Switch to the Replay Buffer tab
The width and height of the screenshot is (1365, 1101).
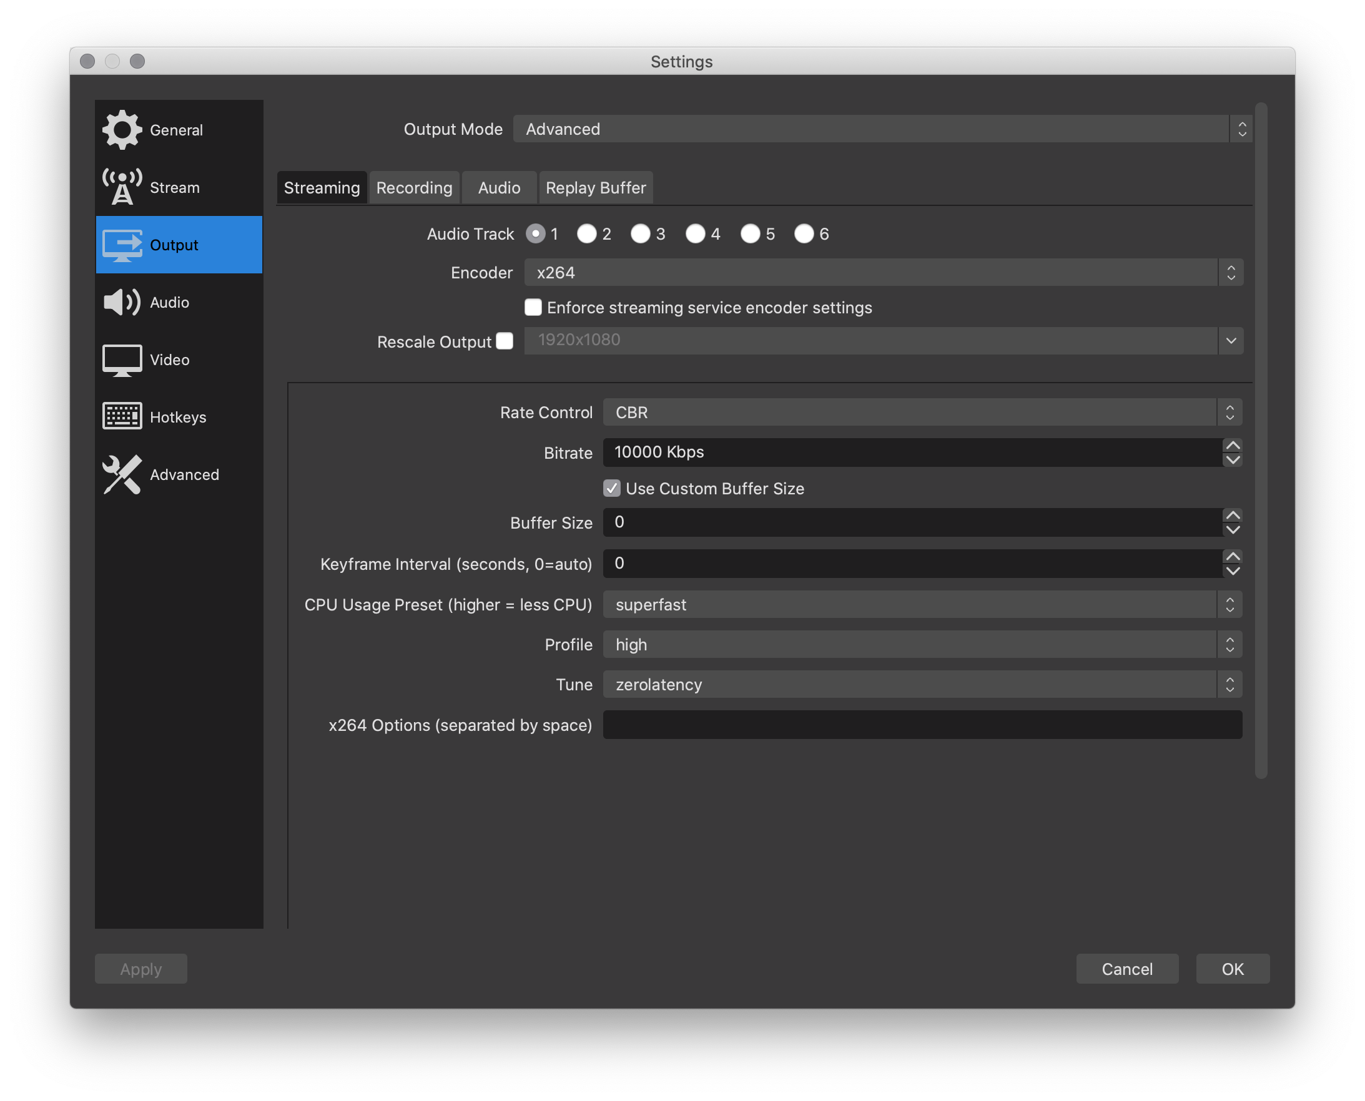596,187
